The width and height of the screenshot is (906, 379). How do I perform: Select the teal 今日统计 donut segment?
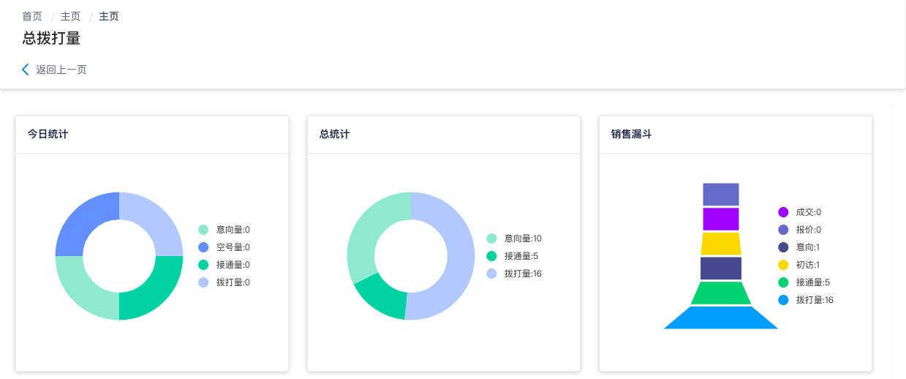coord(152,289)
